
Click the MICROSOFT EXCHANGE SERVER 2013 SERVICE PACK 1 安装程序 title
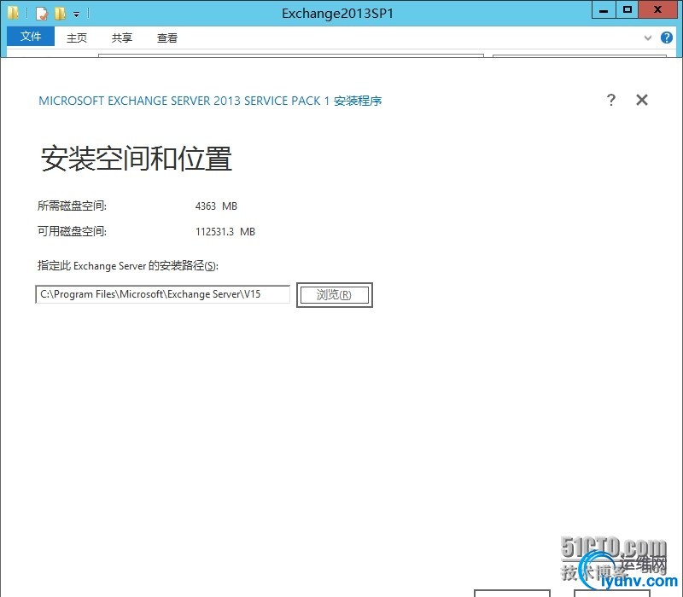point(210,101)
